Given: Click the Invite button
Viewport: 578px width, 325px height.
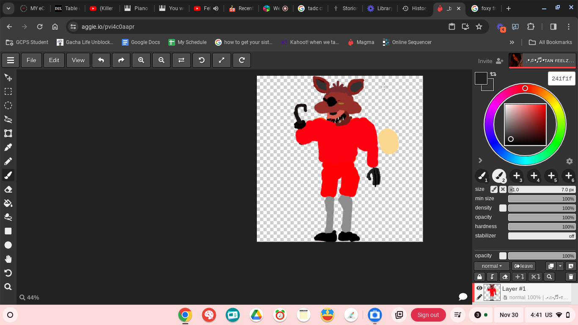Looking at the screenshot, I should coord(490,61).
